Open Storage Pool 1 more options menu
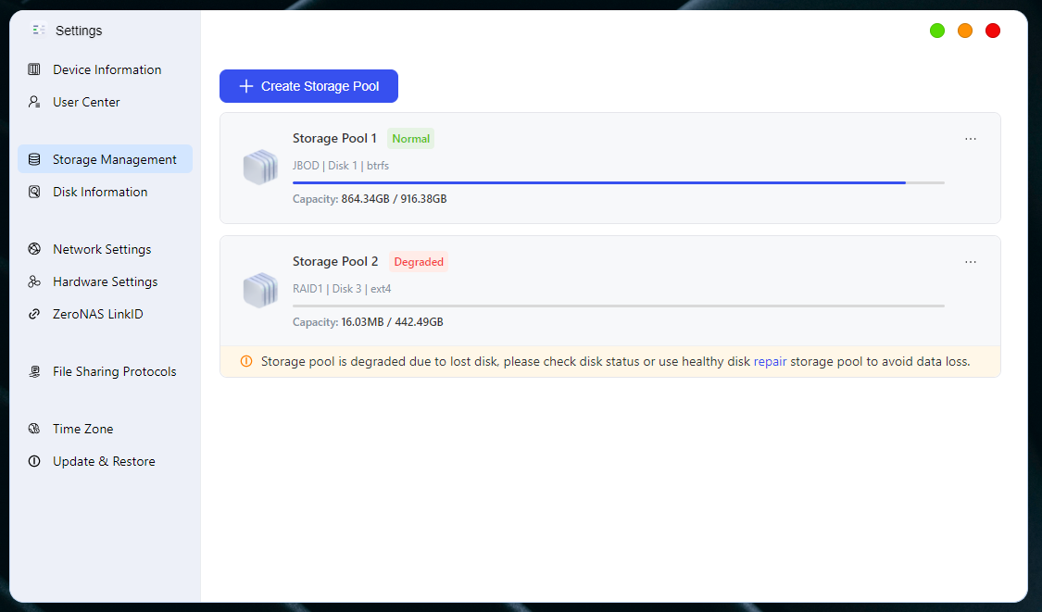The width and height of the screenshot is (1042, 612). (x=971, y=139)
